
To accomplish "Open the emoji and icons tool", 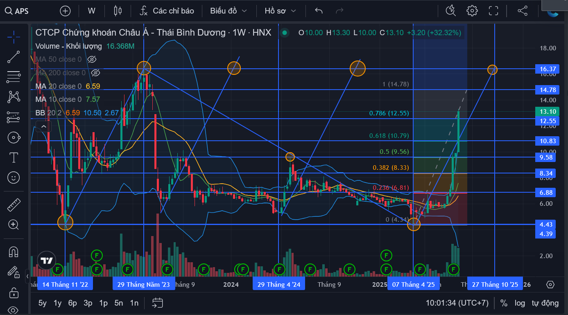I will (x=14, y=178).
